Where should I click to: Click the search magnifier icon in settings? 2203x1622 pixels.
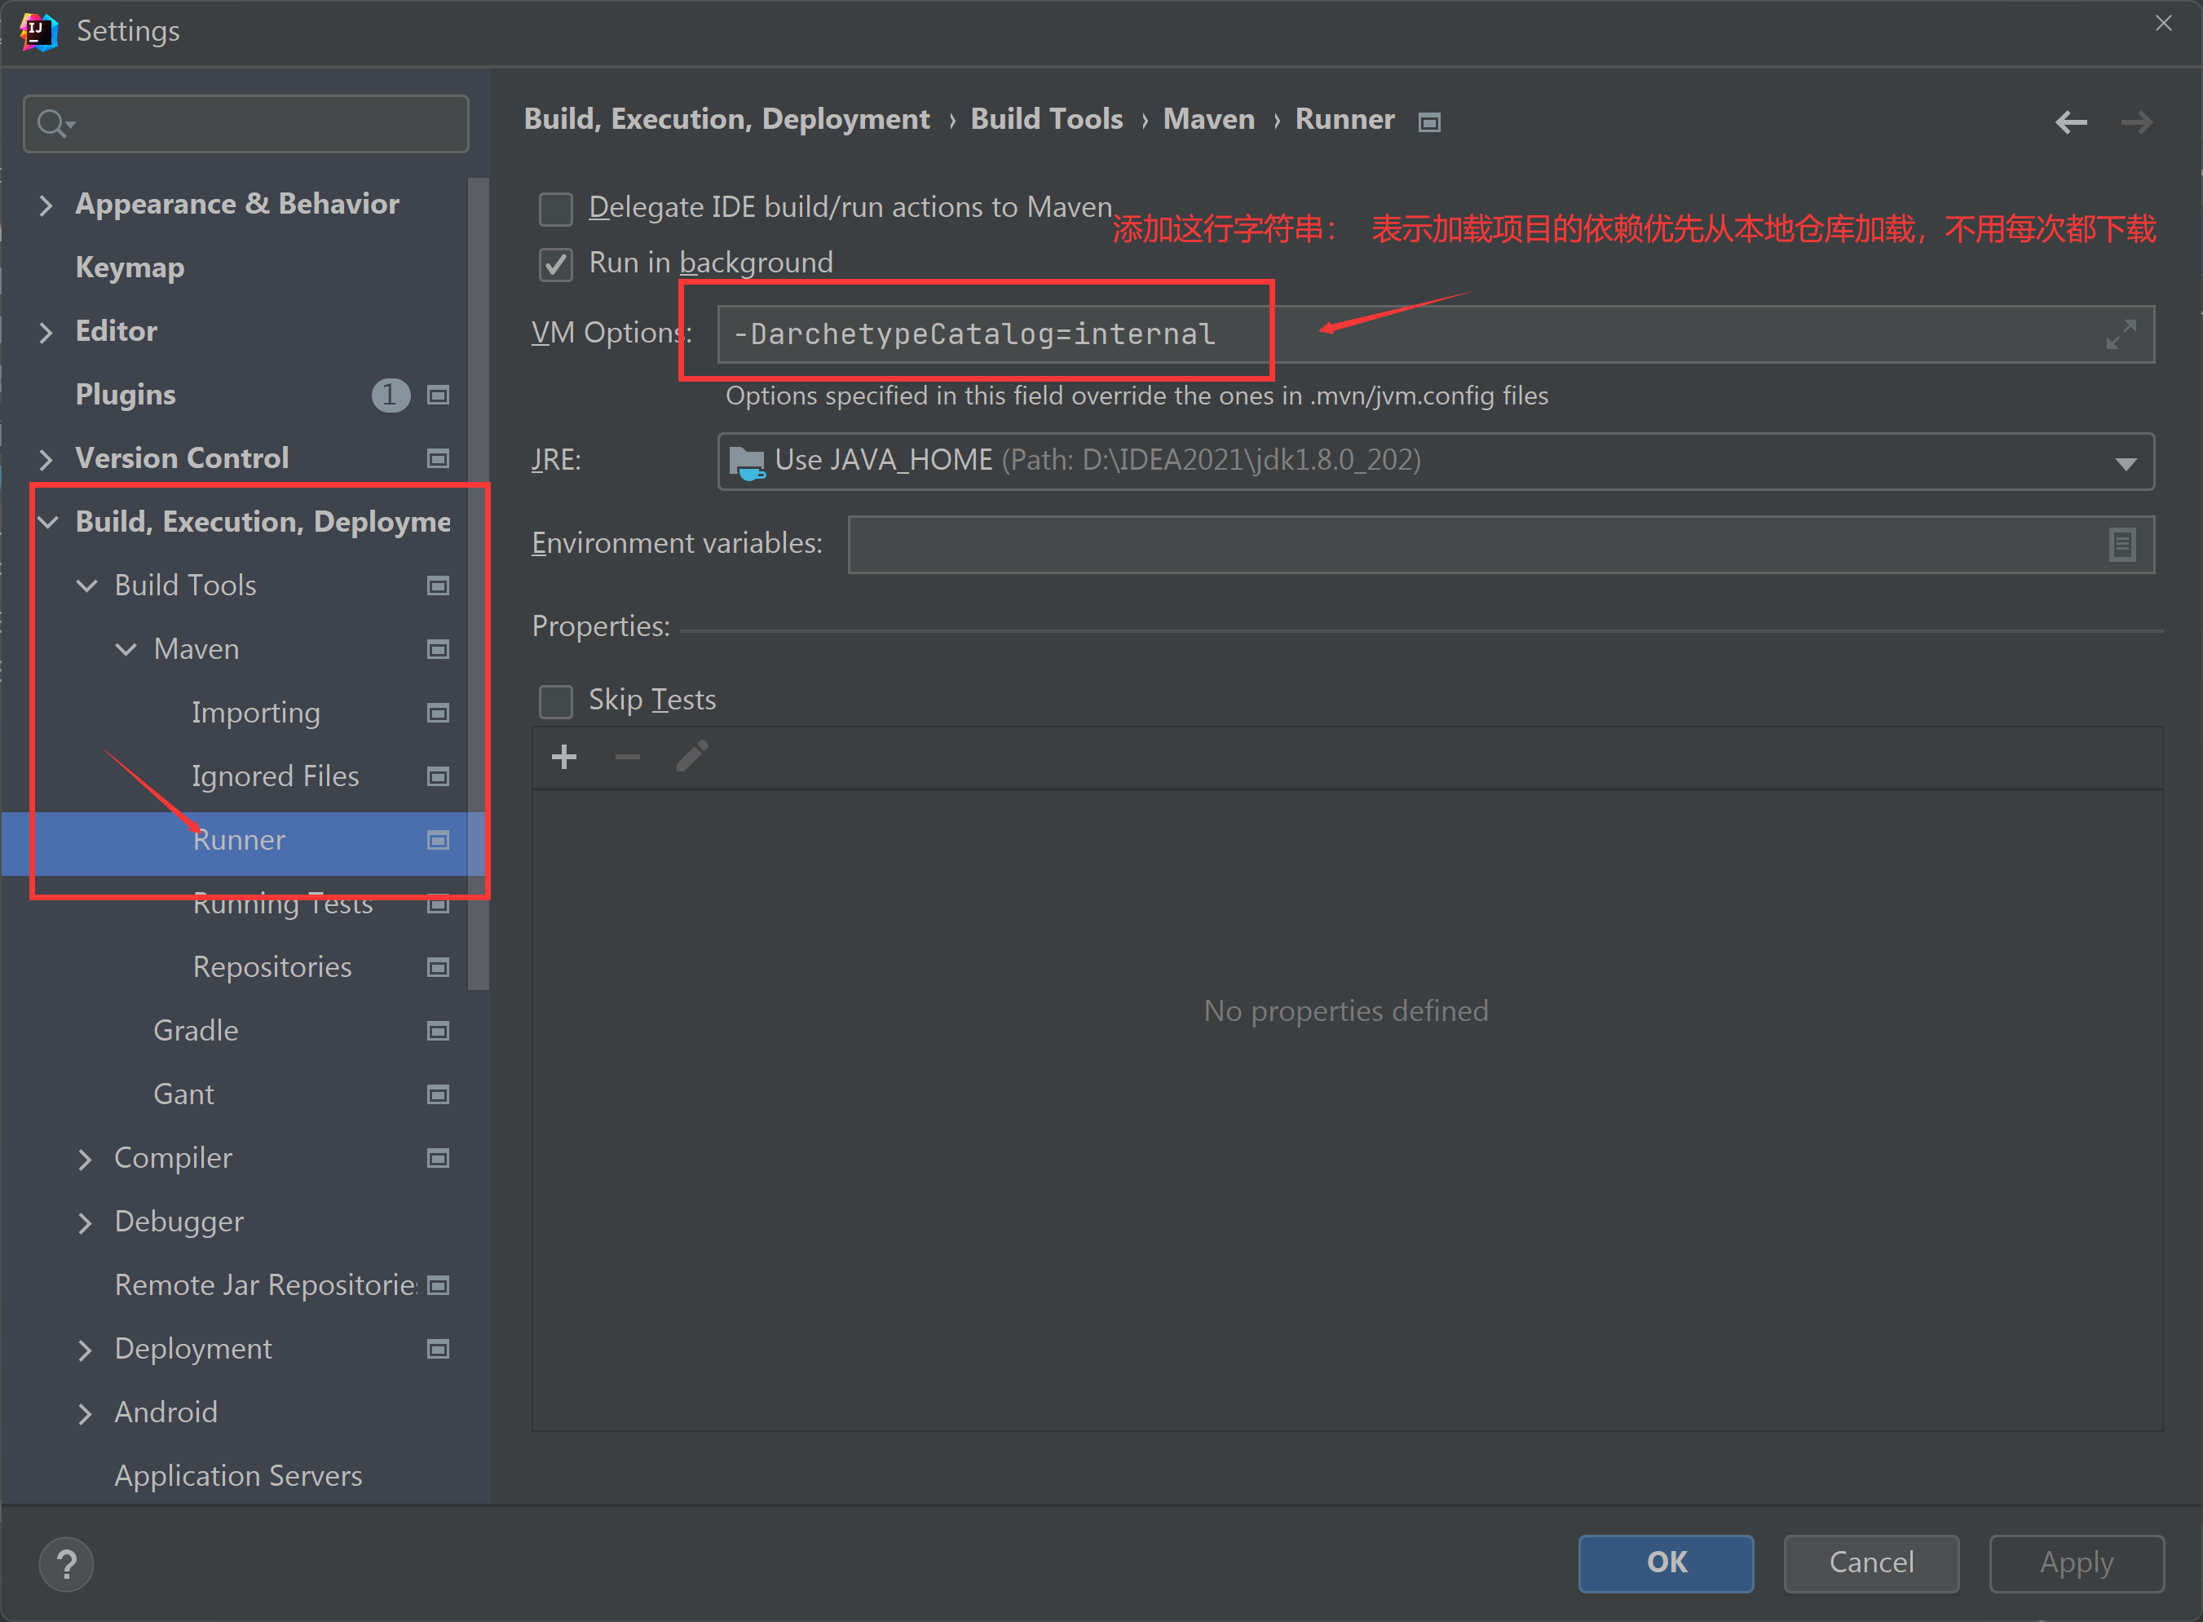(55, 124)
